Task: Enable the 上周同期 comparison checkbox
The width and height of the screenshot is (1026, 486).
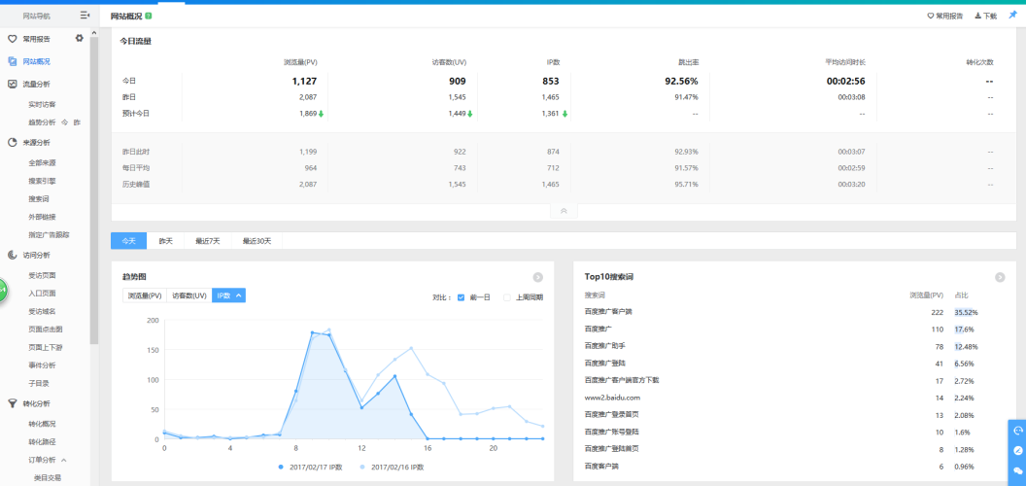Action: click(x=506, y=296)
